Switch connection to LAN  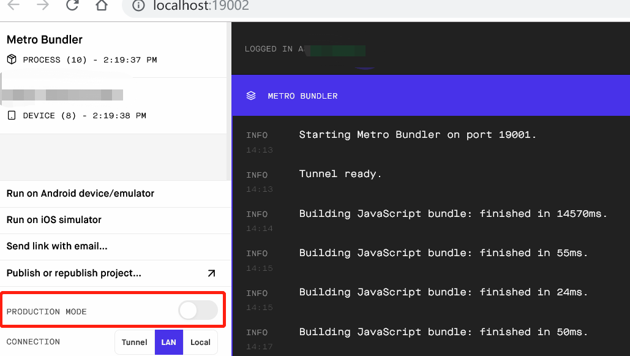(x=169, y=343)
